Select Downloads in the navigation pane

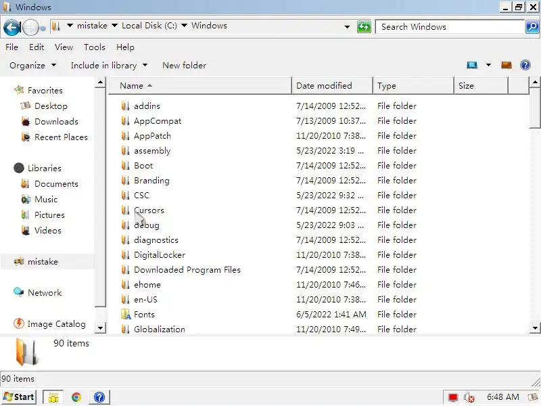[x=56, y=122]
